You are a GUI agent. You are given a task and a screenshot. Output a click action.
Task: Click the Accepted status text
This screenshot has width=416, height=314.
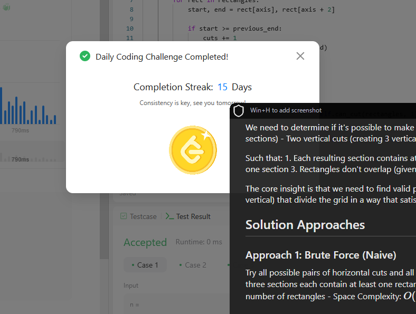tap(145, 242)
